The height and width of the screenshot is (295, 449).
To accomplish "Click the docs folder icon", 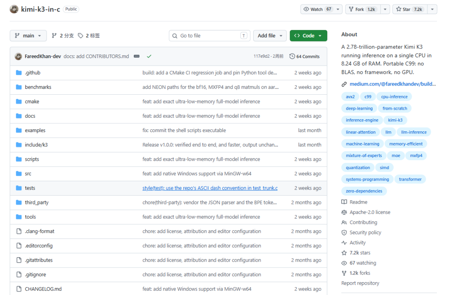I will tap(19, 116).
